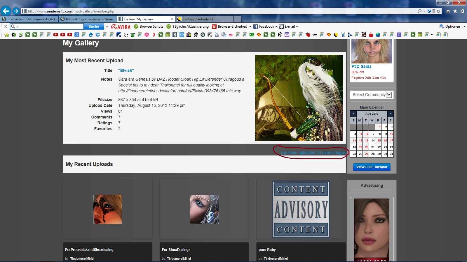This screenshot has height=262, width=467.
Task: Open the purple mail envelope bookmark
Action: pos(287,35)
